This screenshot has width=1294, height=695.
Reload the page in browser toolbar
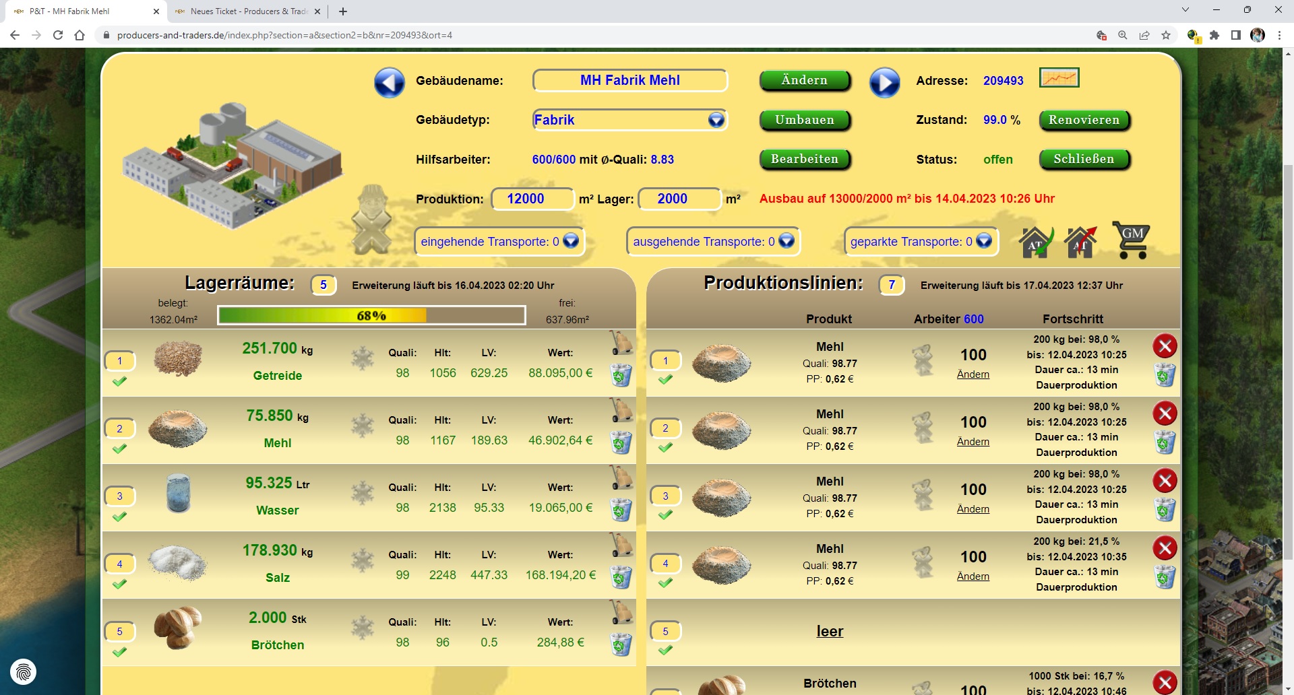(58, 35)
